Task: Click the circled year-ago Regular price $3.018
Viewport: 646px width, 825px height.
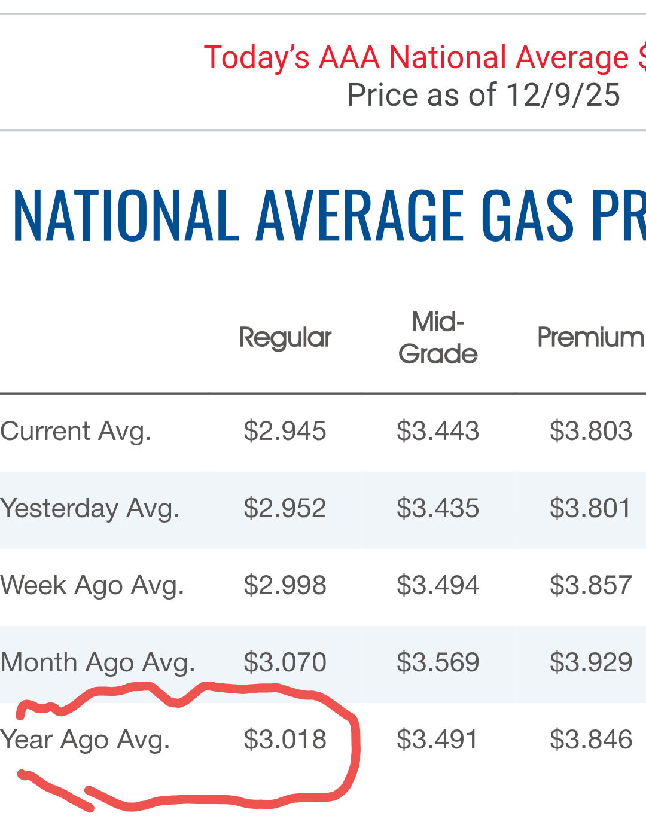Action: pos(285,740)
